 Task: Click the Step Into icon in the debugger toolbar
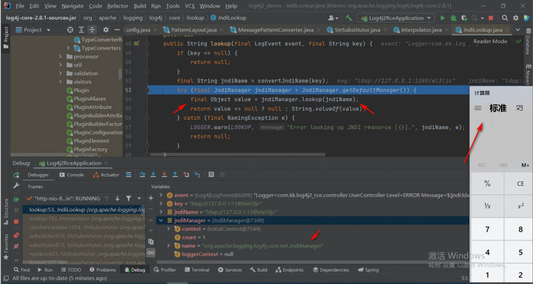[x=153, y=175]
